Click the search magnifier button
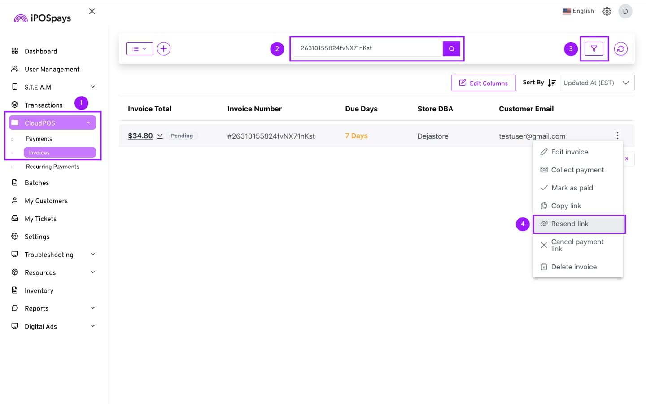The height and width of the screenshot is (404, 646). [451, 48]
